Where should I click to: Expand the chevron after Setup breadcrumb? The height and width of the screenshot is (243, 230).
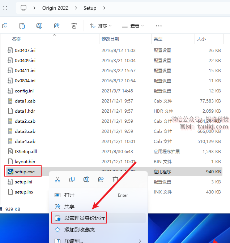pos(104,8)
